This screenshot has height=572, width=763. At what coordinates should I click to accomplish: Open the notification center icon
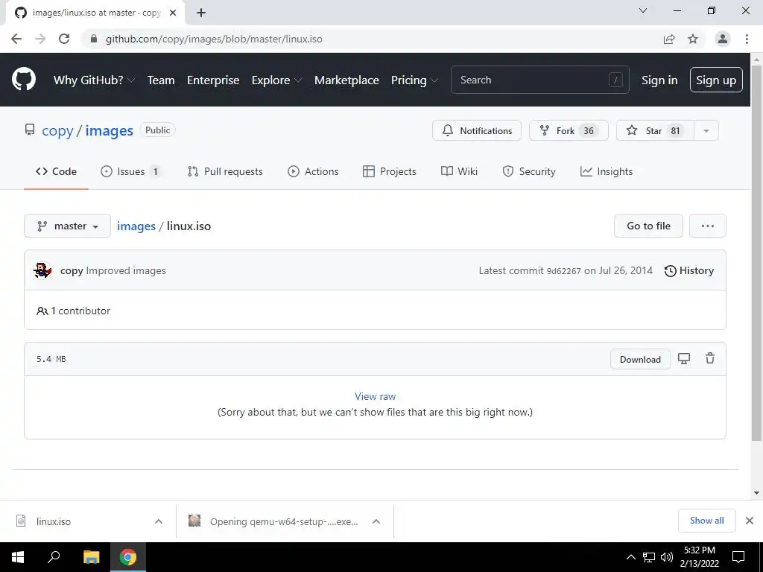tap(738, 557)
